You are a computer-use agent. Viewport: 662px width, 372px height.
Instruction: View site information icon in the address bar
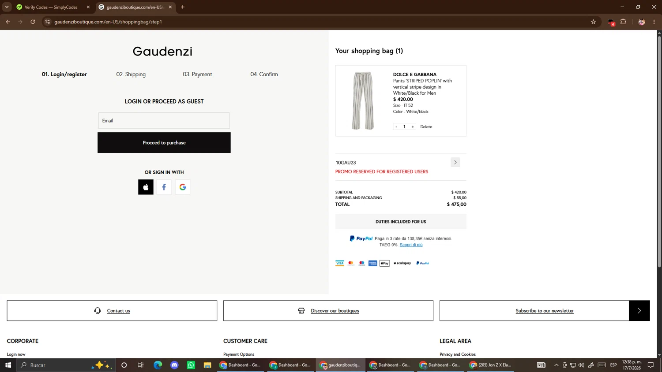[x=48, y=22]
